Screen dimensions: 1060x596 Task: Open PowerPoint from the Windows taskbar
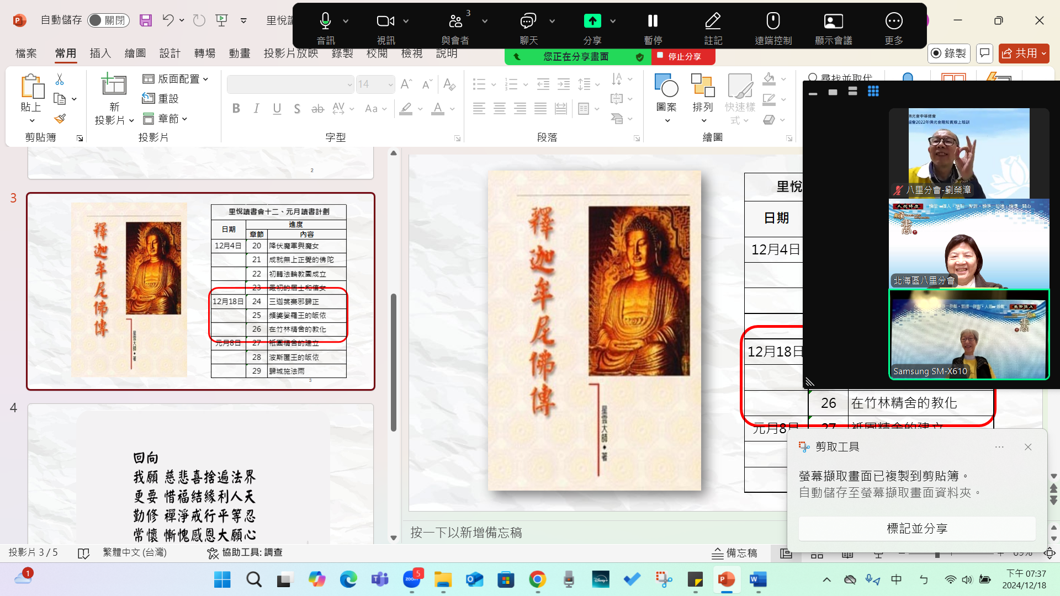pos(727,579)
